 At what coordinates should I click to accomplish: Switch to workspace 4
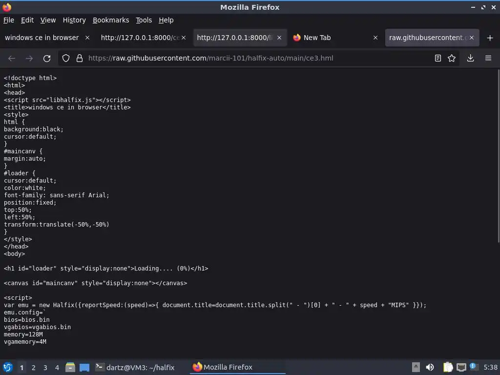[x=57, y=368]
